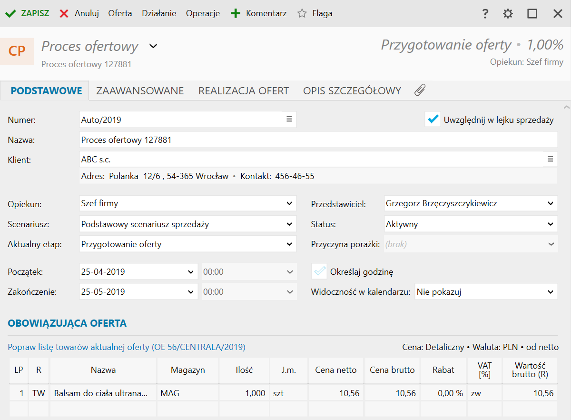Open the REALIZACJA OFERT tab

coord(244,91)
